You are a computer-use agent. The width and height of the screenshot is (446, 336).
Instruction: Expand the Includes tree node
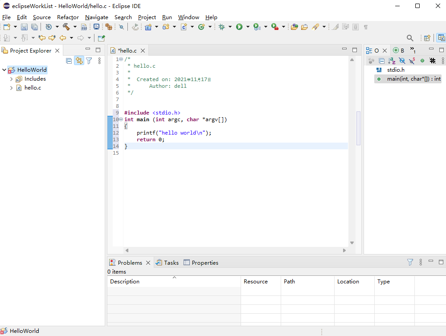point(11,79)
